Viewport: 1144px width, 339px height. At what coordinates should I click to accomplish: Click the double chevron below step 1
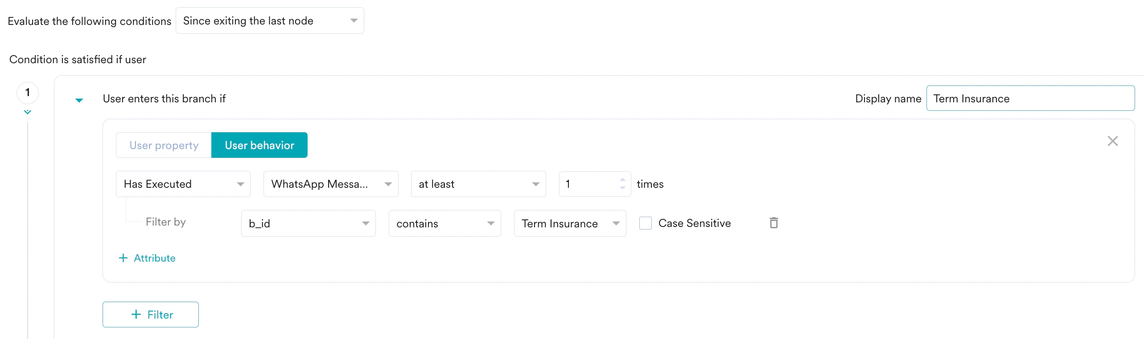28,112
